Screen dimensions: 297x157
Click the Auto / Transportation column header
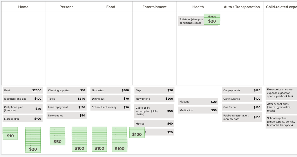point(242,7)
